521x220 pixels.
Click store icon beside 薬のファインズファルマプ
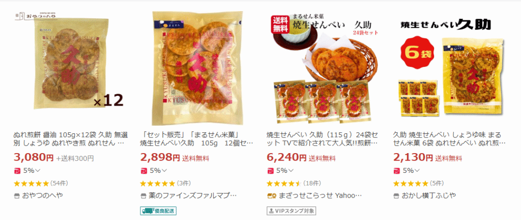pyautogui.click(x=143, y=196)
